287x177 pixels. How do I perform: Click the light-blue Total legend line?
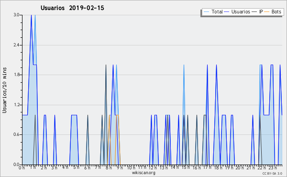(x=206, y=11)
